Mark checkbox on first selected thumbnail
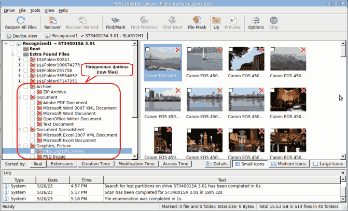 click(x=147, y=49)
